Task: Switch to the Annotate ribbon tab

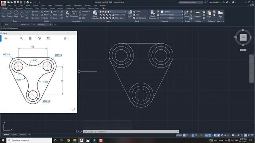Action: [19, 8]
